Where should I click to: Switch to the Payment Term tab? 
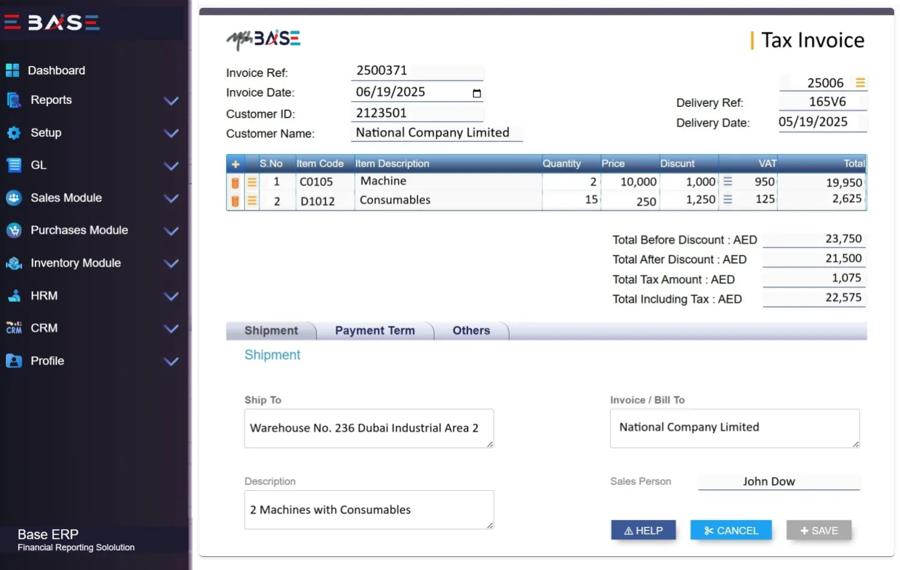pos(374,330)
